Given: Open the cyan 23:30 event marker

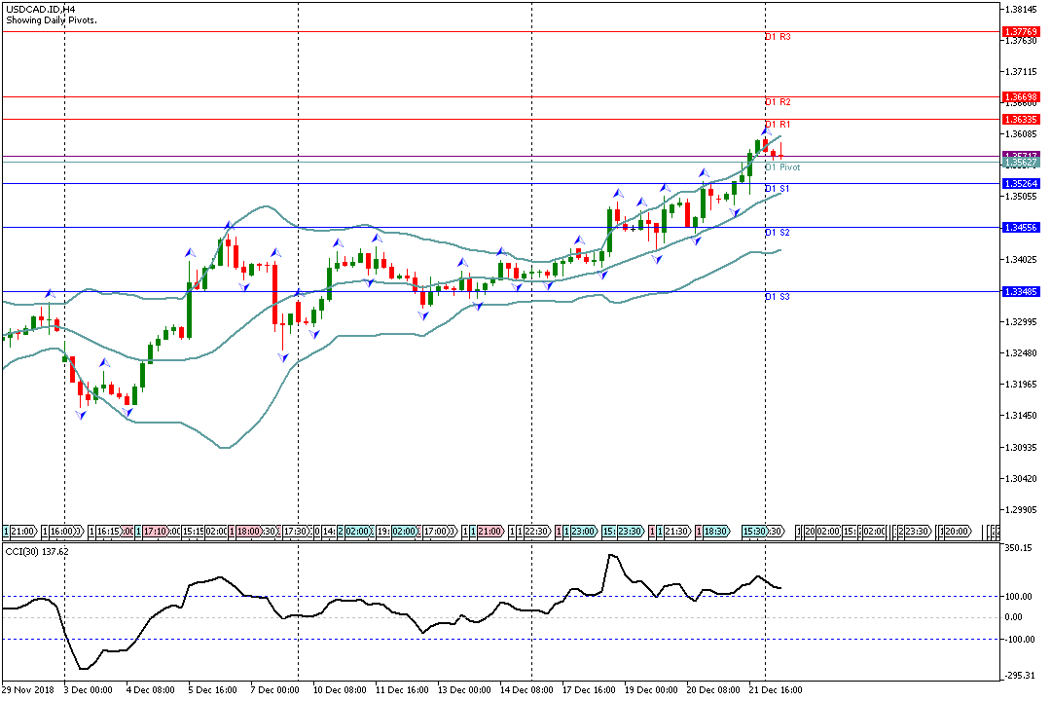Looking at the screenshot, I should pos(630,532).
